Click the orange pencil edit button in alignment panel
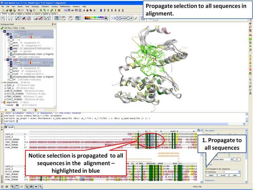This screenshot has width=253, height=190. (x=237, y=160)
